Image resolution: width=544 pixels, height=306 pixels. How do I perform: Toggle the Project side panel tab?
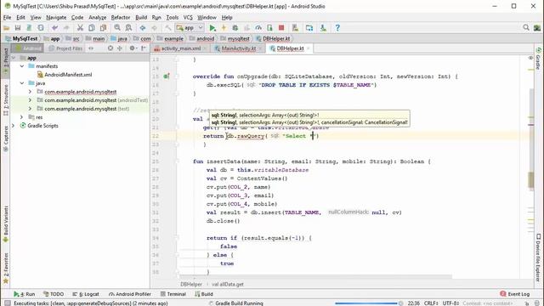[6, 60]
